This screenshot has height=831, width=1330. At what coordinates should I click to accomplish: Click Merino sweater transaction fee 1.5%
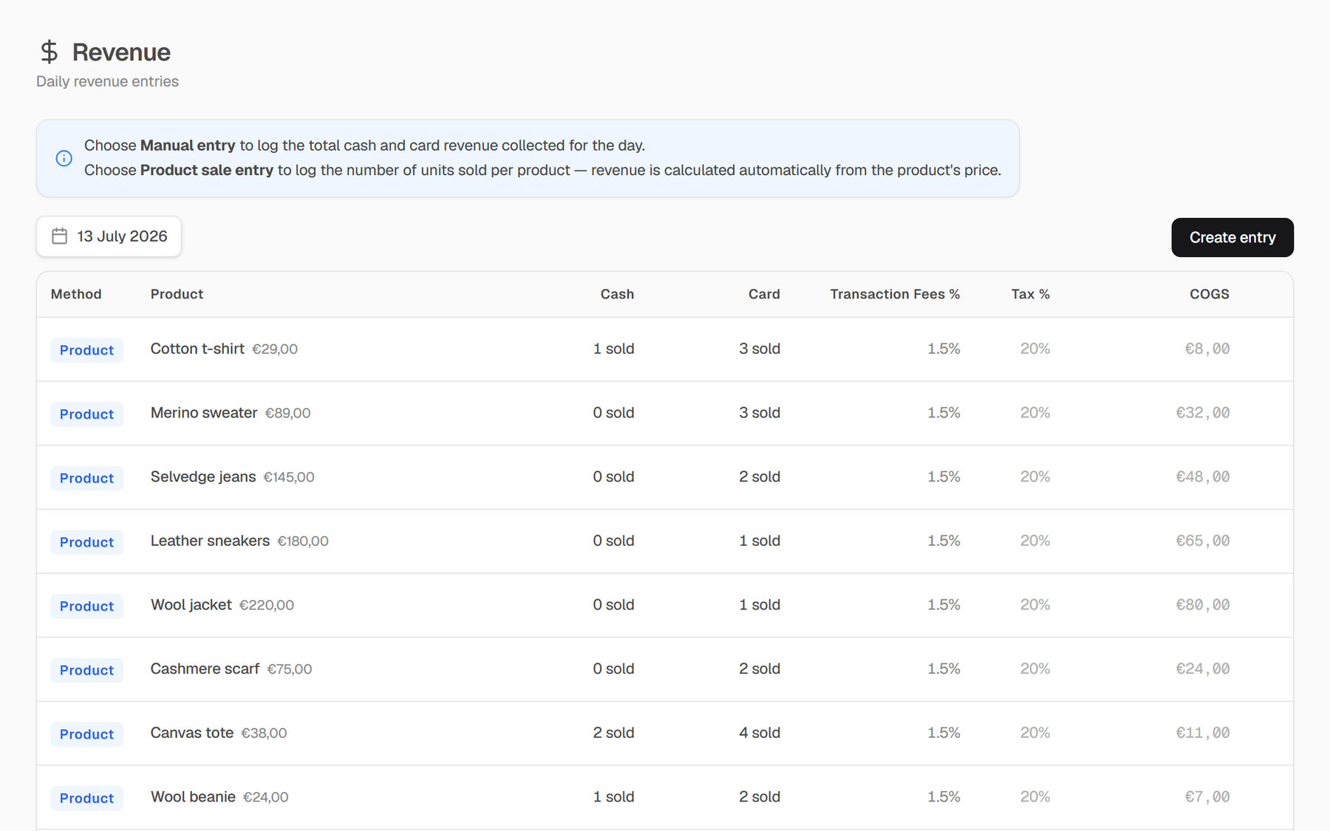(x=944, y=413)
